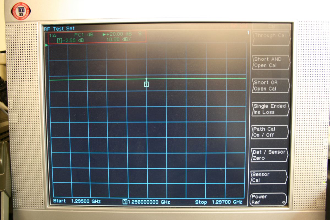330x220 pixels.
Task: Toggle the S status flag in trace header
Action: (x=140, y=34)
